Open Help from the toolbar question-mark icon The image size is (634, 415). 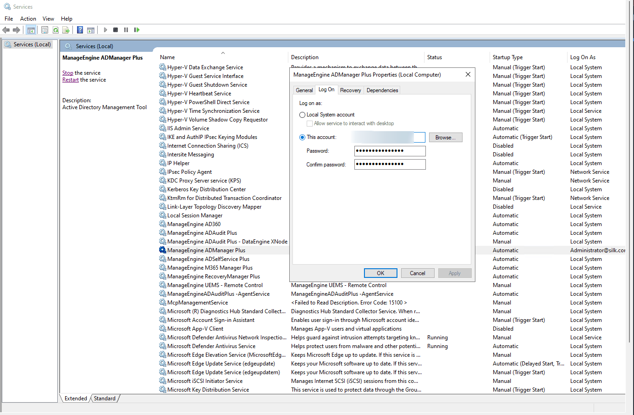click(80, 30)
